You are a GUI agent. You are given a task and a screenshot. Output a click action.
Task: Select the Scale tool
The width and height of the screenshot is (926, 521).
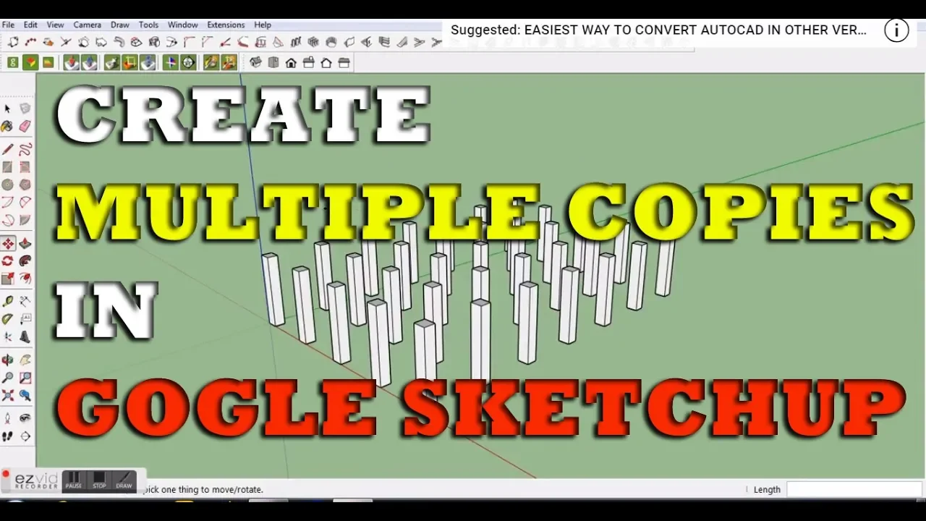coord(7,279)
